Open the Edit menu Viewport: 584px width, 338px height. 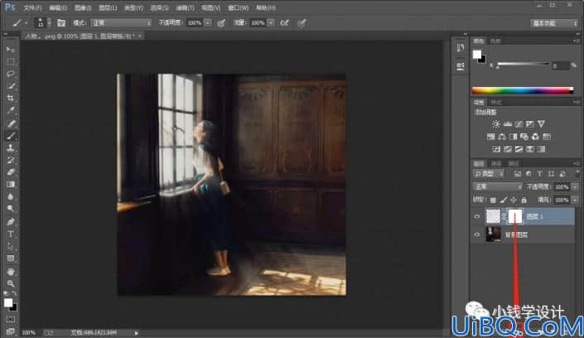coord(58,7)
